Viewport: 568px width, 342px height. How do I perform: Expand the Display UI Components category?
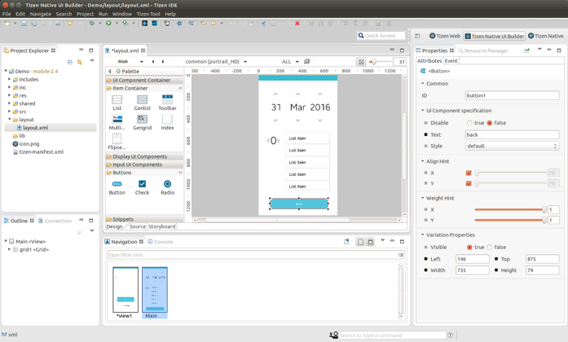(139, 156)
